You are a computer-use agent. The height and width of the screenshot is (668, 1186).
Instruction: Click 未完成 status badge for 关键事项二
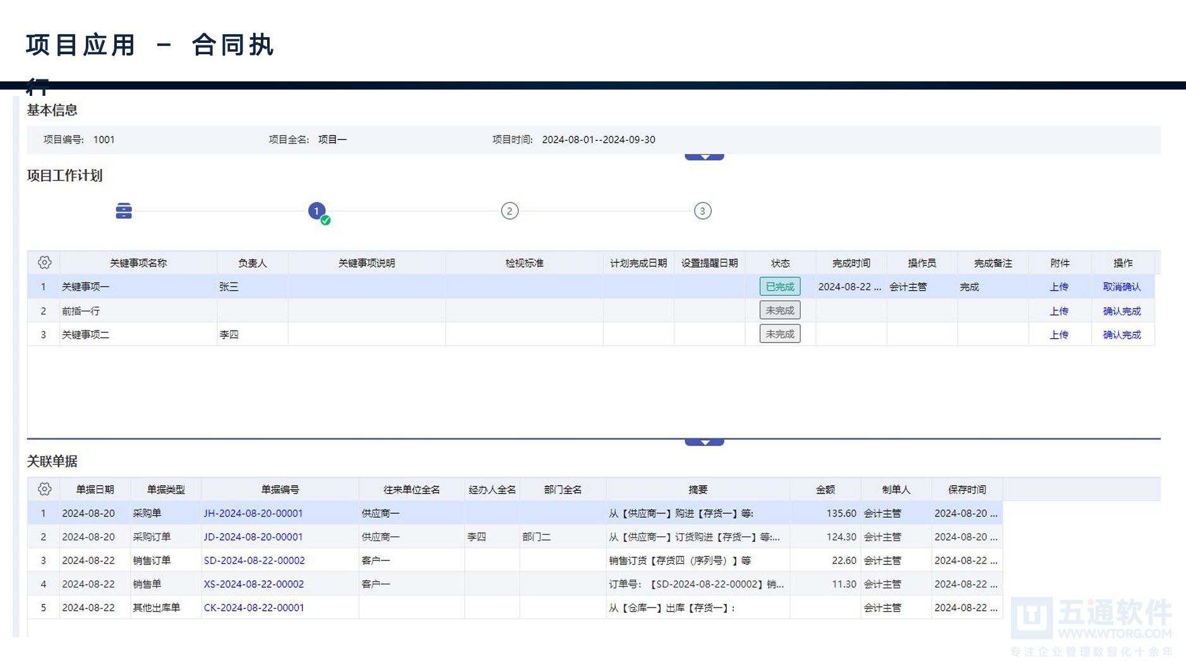tap(780, 334)
